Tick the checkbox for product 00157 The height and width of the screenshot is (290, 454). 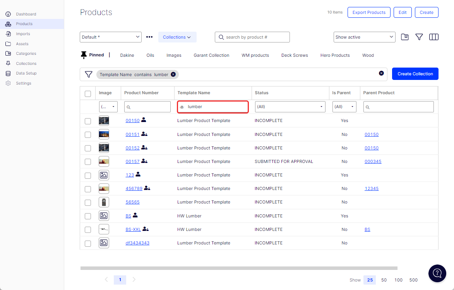87,161
